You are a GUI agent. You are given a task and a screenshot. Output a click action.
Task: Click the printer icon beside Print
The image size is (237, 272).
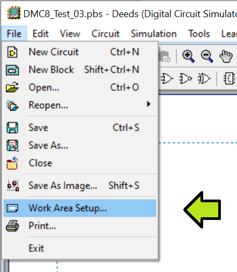pyautogui.click(x=12, y=226)
